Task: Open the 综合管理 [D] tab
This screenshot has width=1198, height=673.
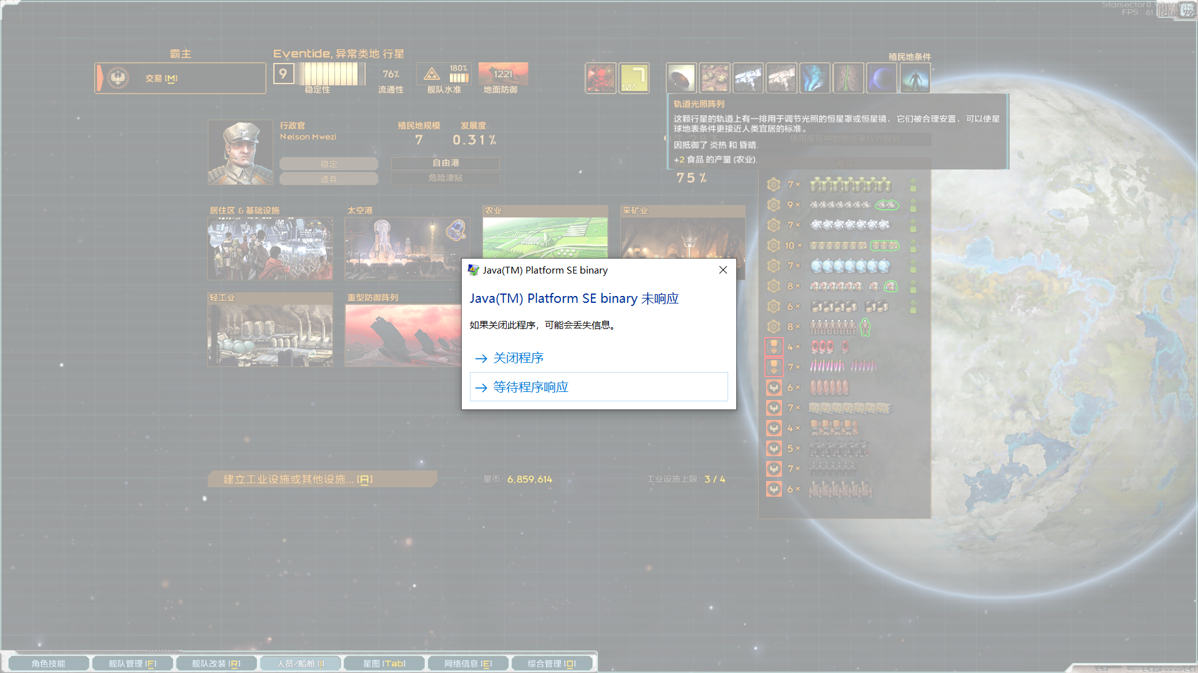Action: click(552, 664)
